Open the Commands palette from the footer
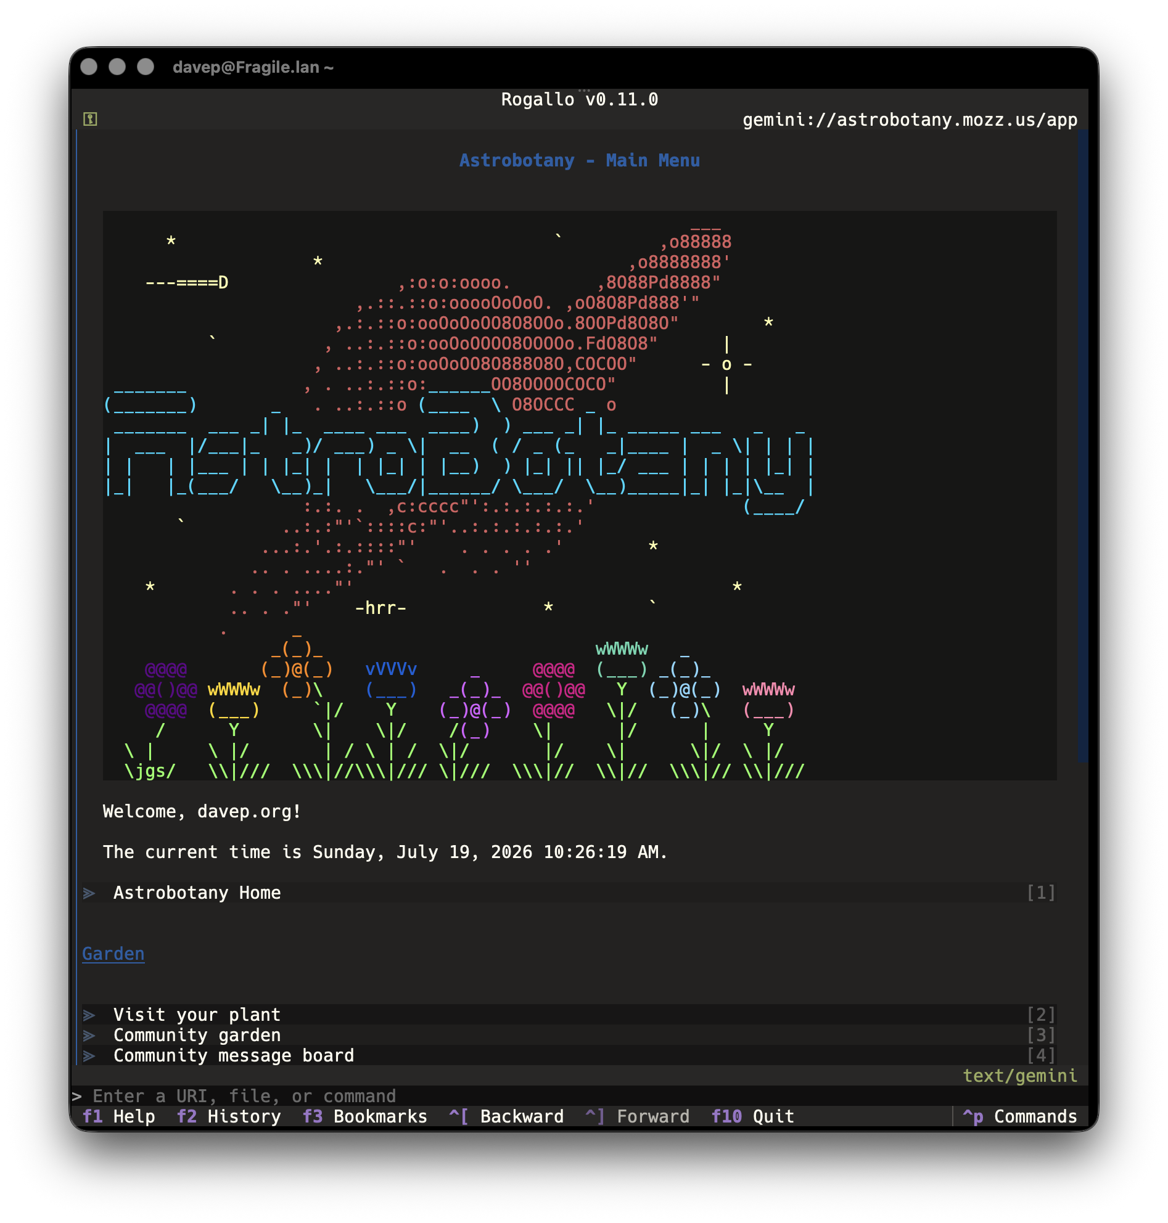 [1020, 1116]
